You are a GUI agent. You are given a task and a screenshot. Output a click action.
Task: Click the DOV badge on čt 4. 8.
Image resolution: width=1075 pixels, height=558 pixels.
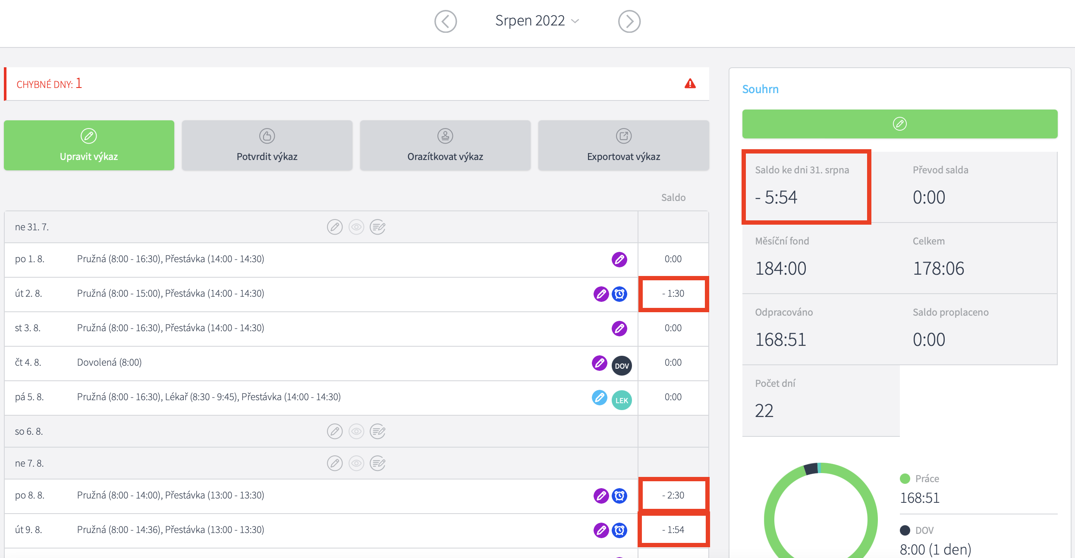pos(622,366)
